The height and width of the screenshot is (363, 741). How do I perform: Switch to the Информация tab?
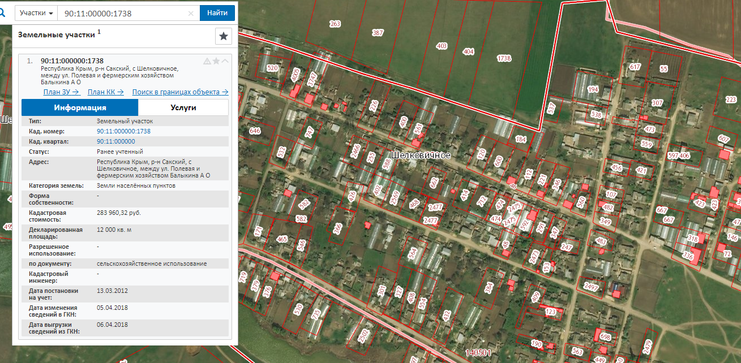click(x=80, y=107)
